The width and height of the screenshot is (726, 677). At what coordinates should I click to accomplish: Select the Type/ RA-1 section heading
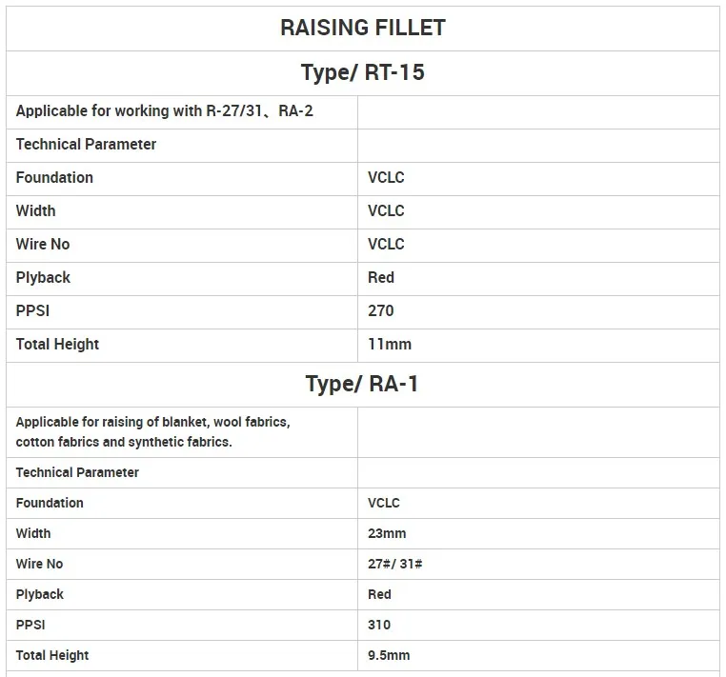[x=362, y=384]
